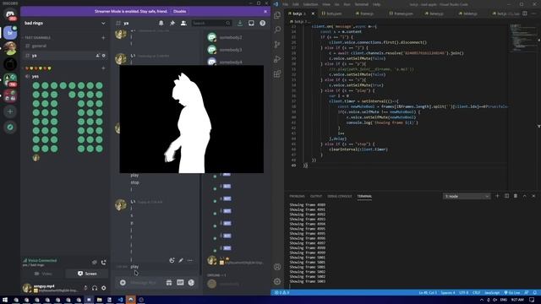Show pinned messages in ya channel

(172, 23)
